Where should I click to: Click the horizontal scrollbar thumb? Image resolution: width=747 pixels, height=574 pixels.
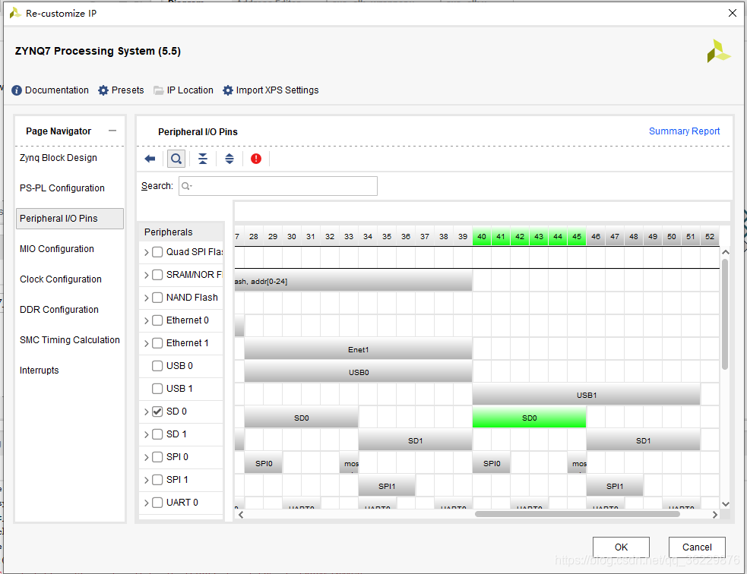(x=578, y=514)
